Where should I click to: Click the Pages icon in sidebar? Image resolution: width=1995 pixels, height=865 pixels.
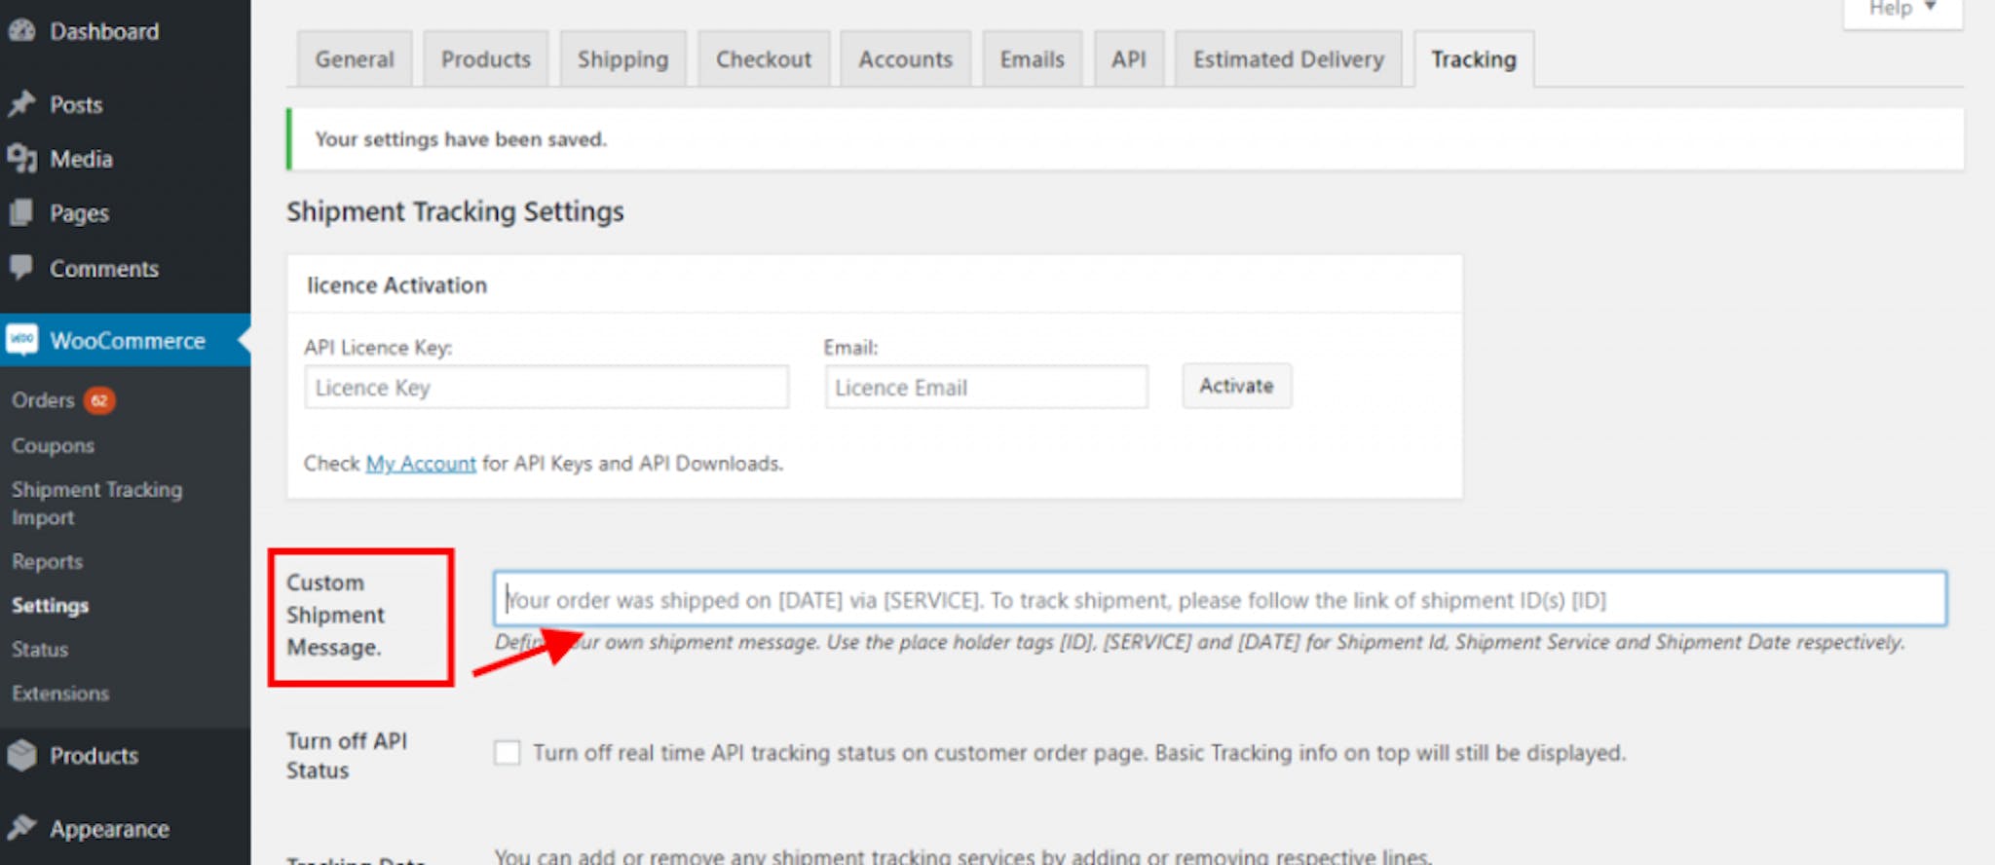pyautogui.click(x=21, y=212)
